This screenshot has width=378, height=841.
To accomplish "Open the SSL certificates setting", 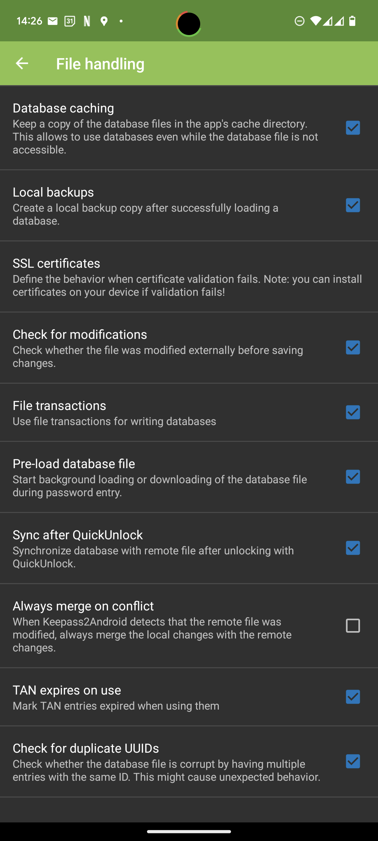I will click(189, 277).
